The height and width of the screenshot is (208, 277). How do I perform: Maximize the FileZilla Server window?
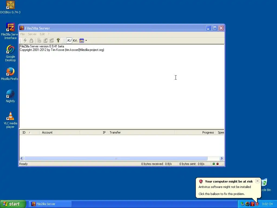tap(215, 28)
